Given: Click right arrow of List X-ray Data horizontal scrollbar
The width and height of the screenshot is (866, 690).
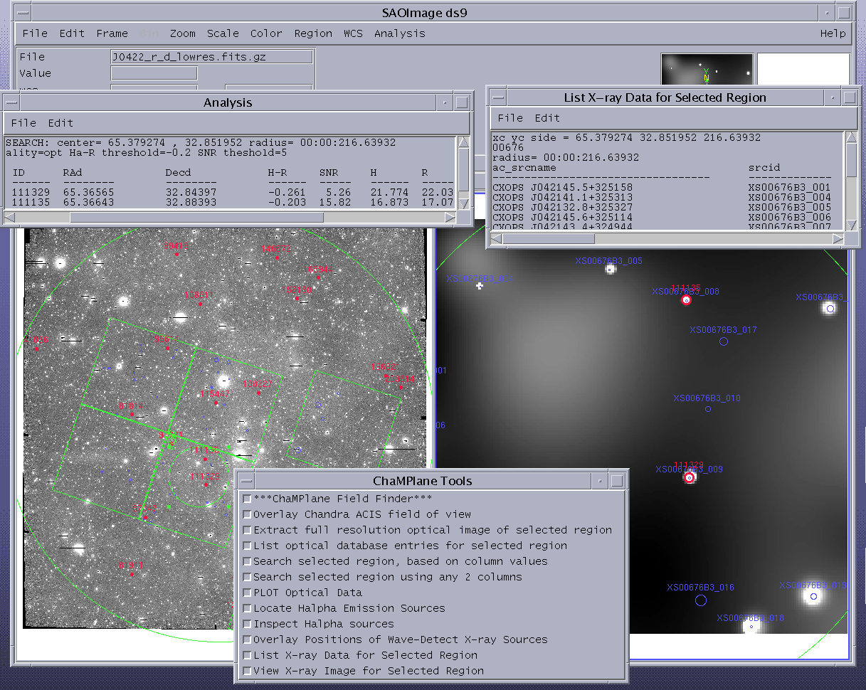Looking at the screenshot, I should click(837, 238).
